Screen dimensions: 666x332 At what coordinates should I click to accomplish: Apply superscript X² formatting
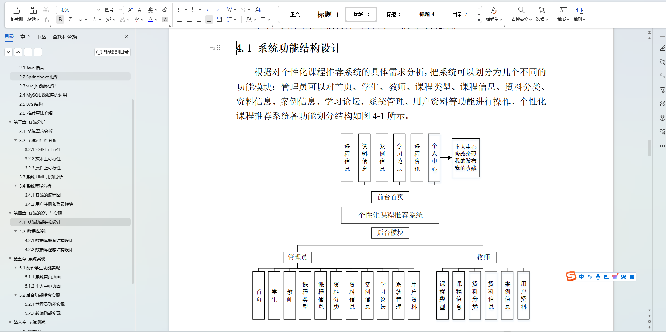pyautogui.click(x=109, y=20)
